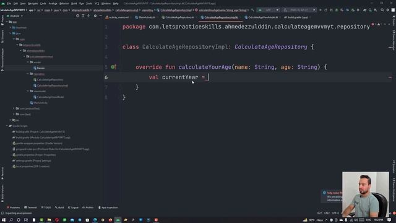This screenshot has width=396, height=223.
Task: Collapse the java folder
Action: 11,33
